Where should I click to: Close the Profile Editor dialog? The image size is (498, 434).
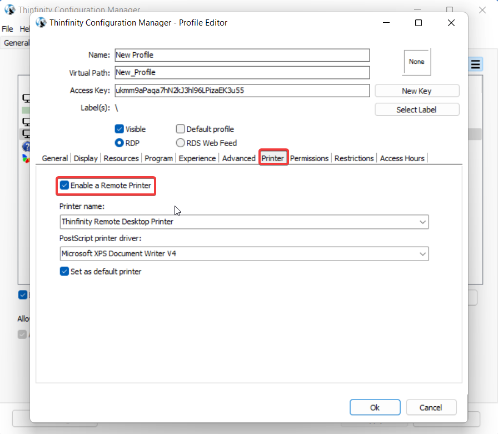(x=451, y=23)
